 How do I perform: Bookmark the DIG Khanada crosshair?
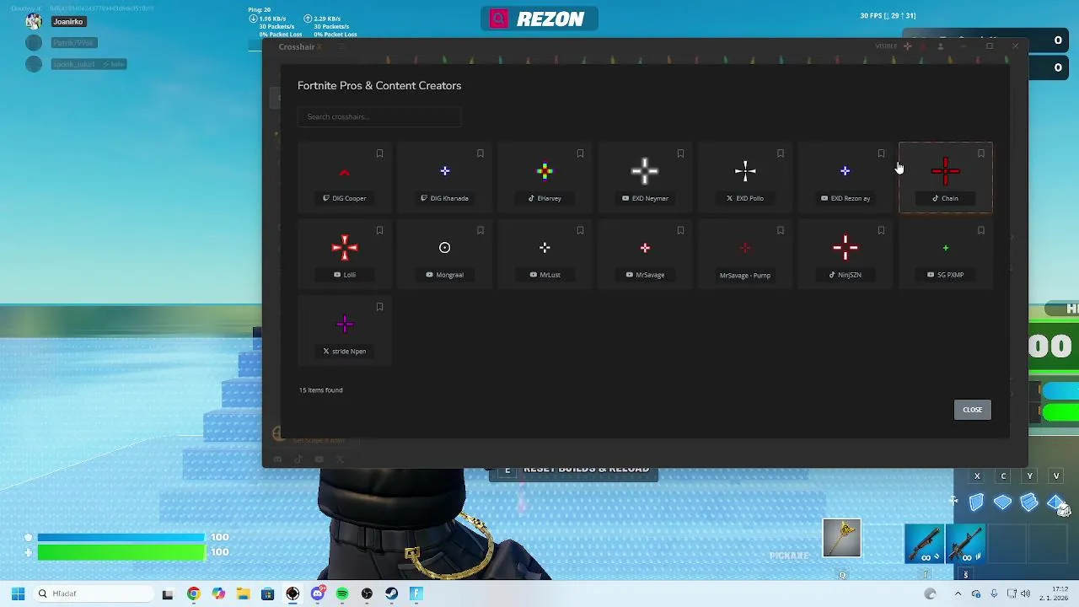[x=480, y=153]
